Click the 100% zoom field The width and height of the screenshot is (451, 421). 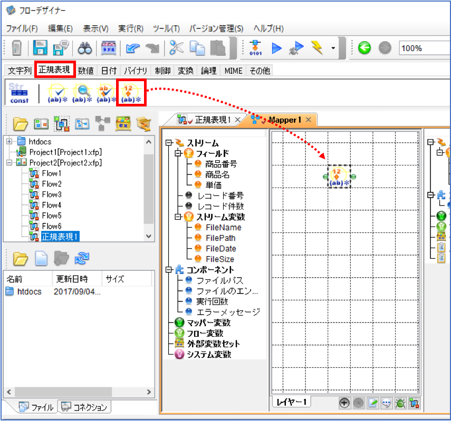click(425, 48)
